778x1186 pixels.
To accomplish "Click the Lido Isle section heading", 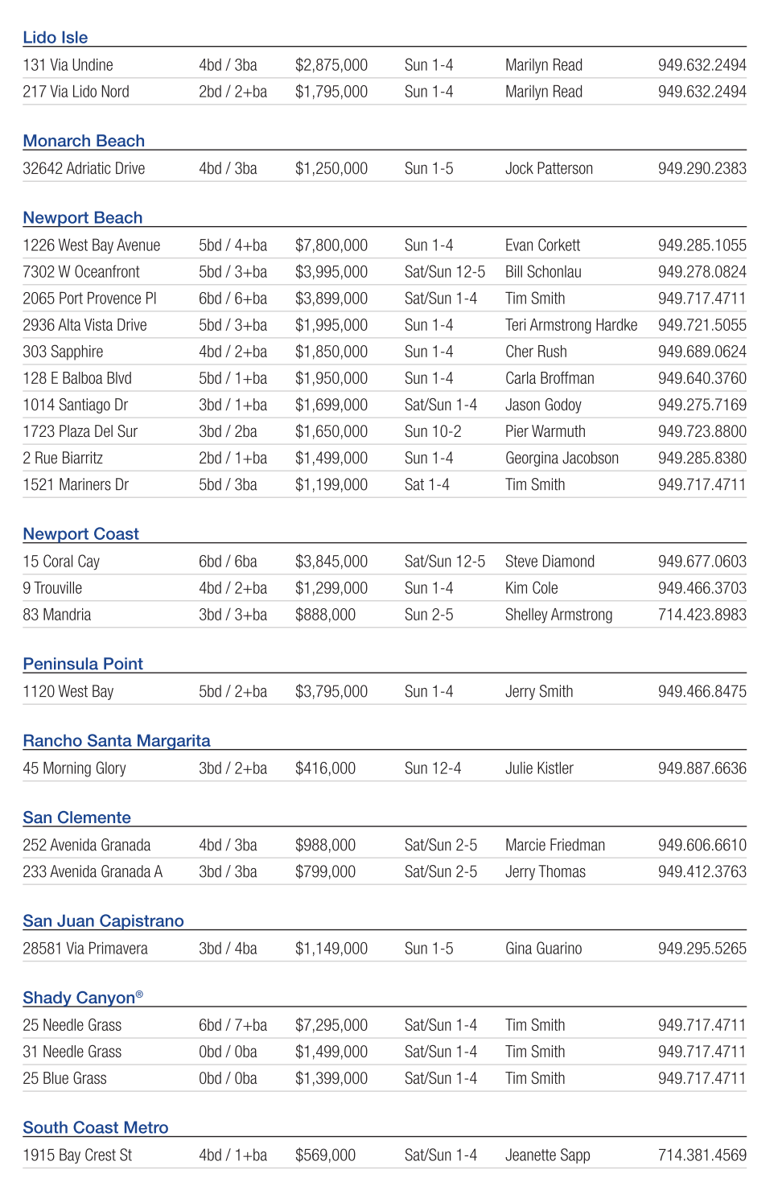I will coord(56,38).
